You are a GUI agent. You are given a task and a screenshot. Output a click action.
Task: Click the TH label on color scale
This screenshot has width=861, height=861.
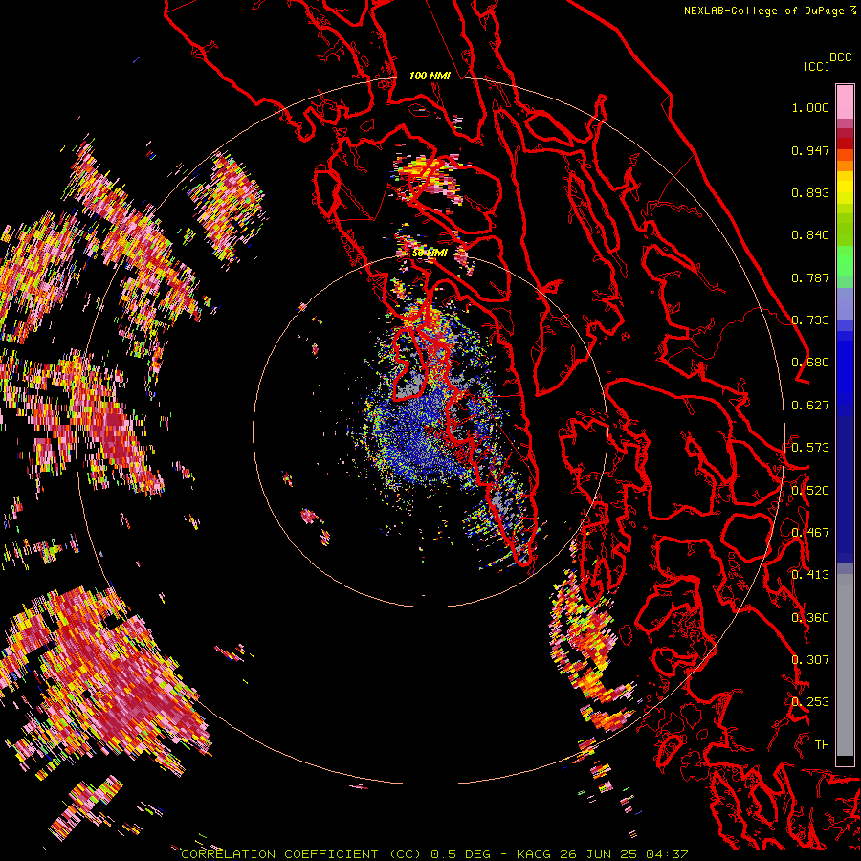click(822, 745)
